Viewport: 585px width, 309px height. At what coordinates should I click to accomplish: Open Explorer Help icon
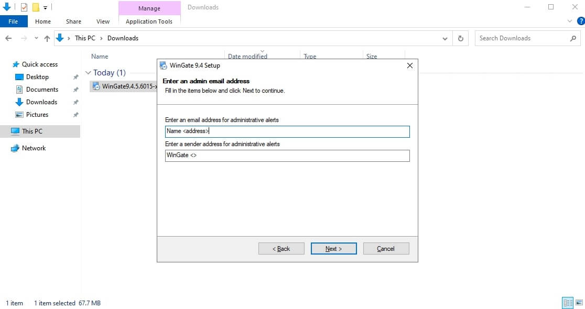[580, 21]
